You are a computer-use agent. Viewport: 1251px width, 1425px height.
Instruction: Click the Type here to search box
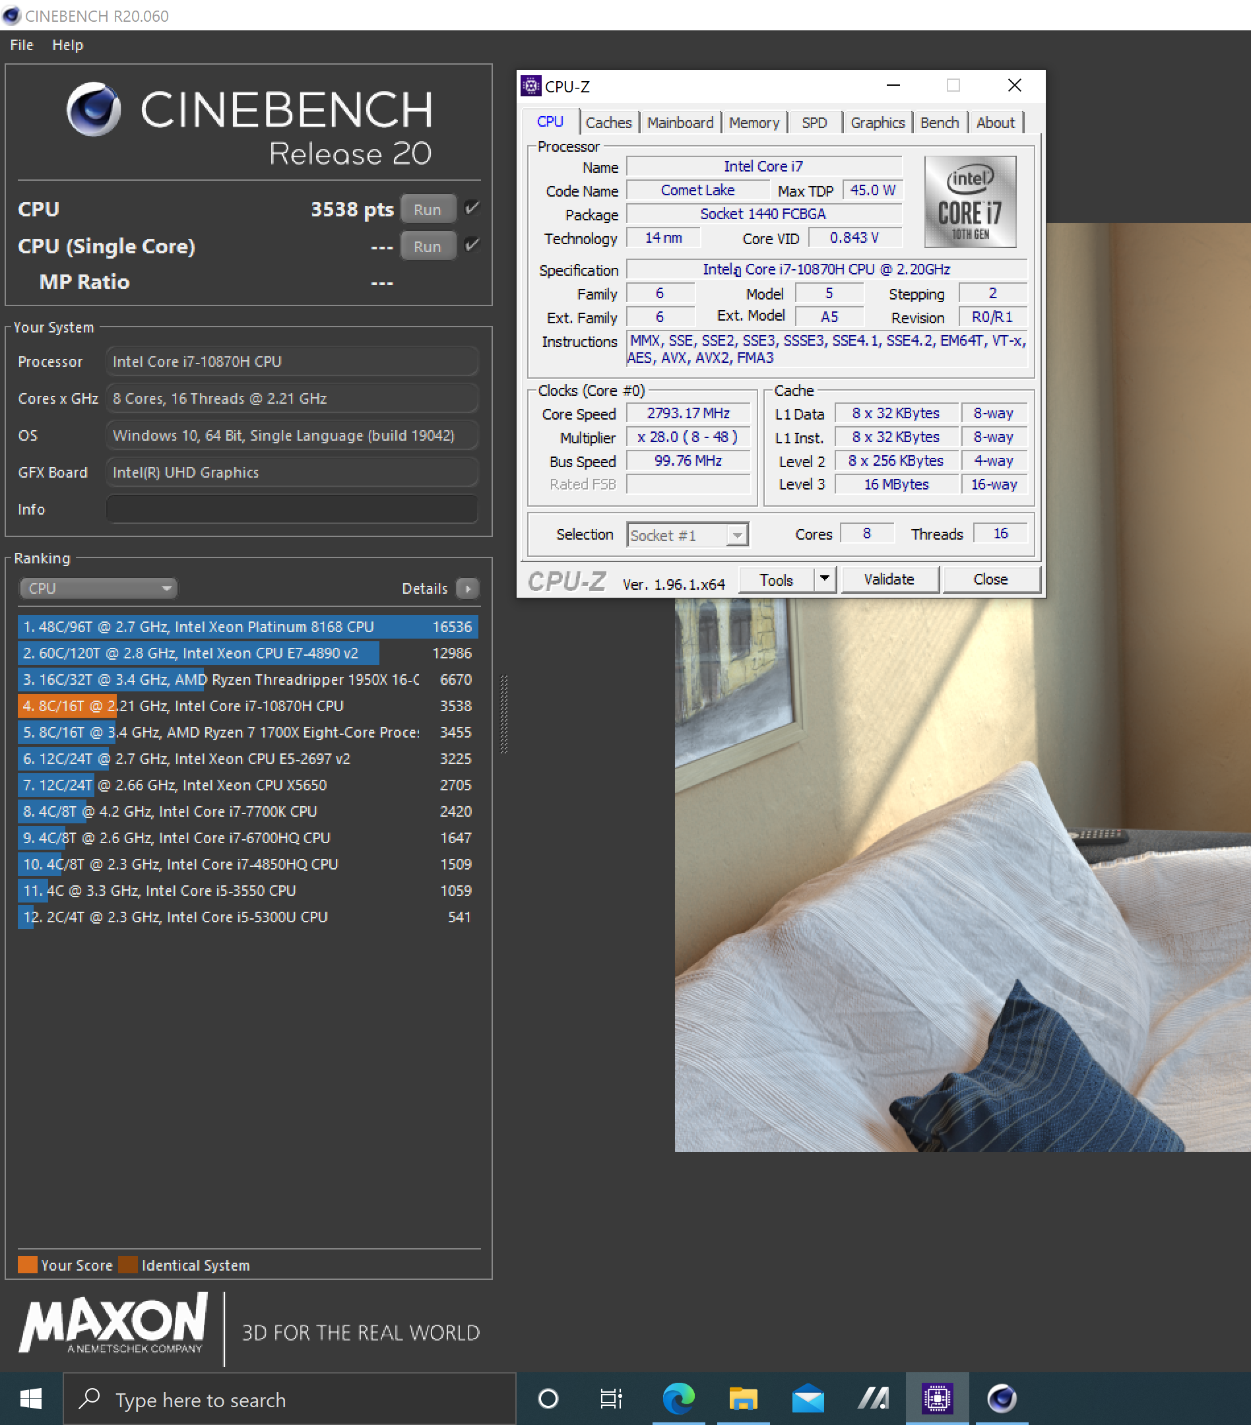pos(290,1399)
